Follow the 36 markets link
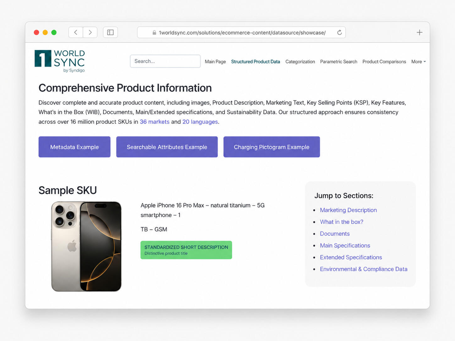 (155, 122)
